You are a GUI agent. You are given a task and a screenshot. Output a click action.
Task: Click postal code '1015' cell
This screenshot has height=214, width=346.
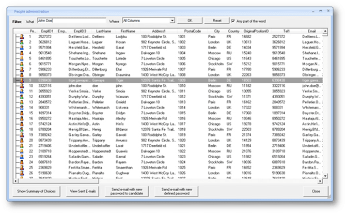pos(182,113)
